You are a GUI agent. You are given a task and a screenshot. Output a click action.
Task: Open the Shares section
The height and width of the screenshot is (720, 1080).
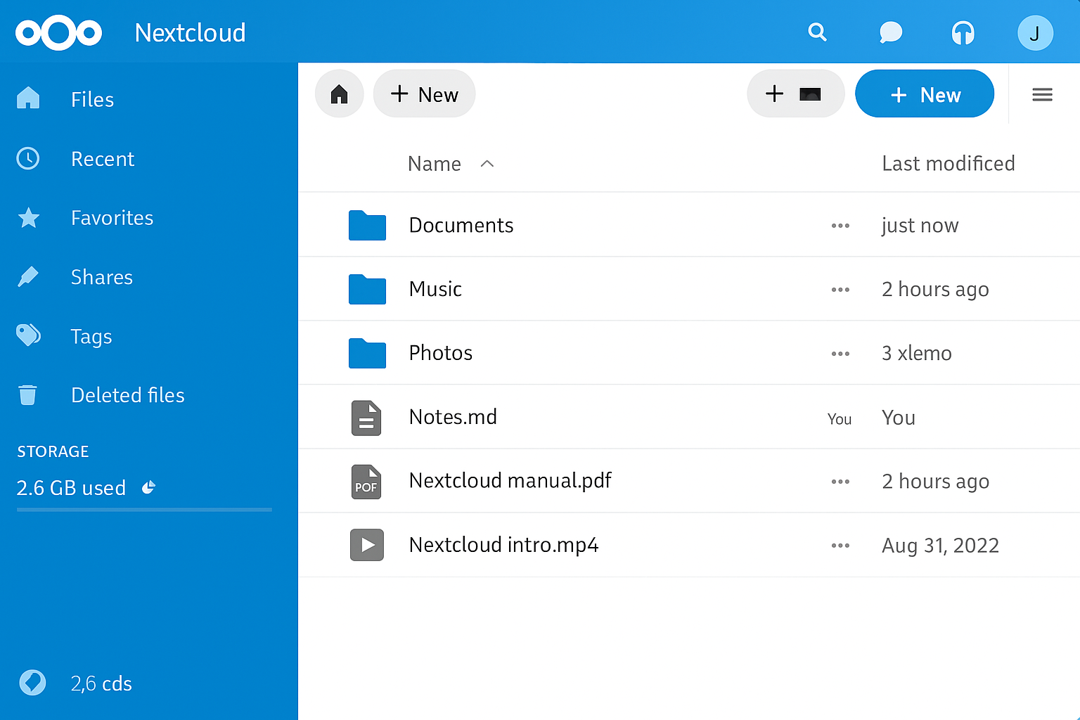coord(102,277)
